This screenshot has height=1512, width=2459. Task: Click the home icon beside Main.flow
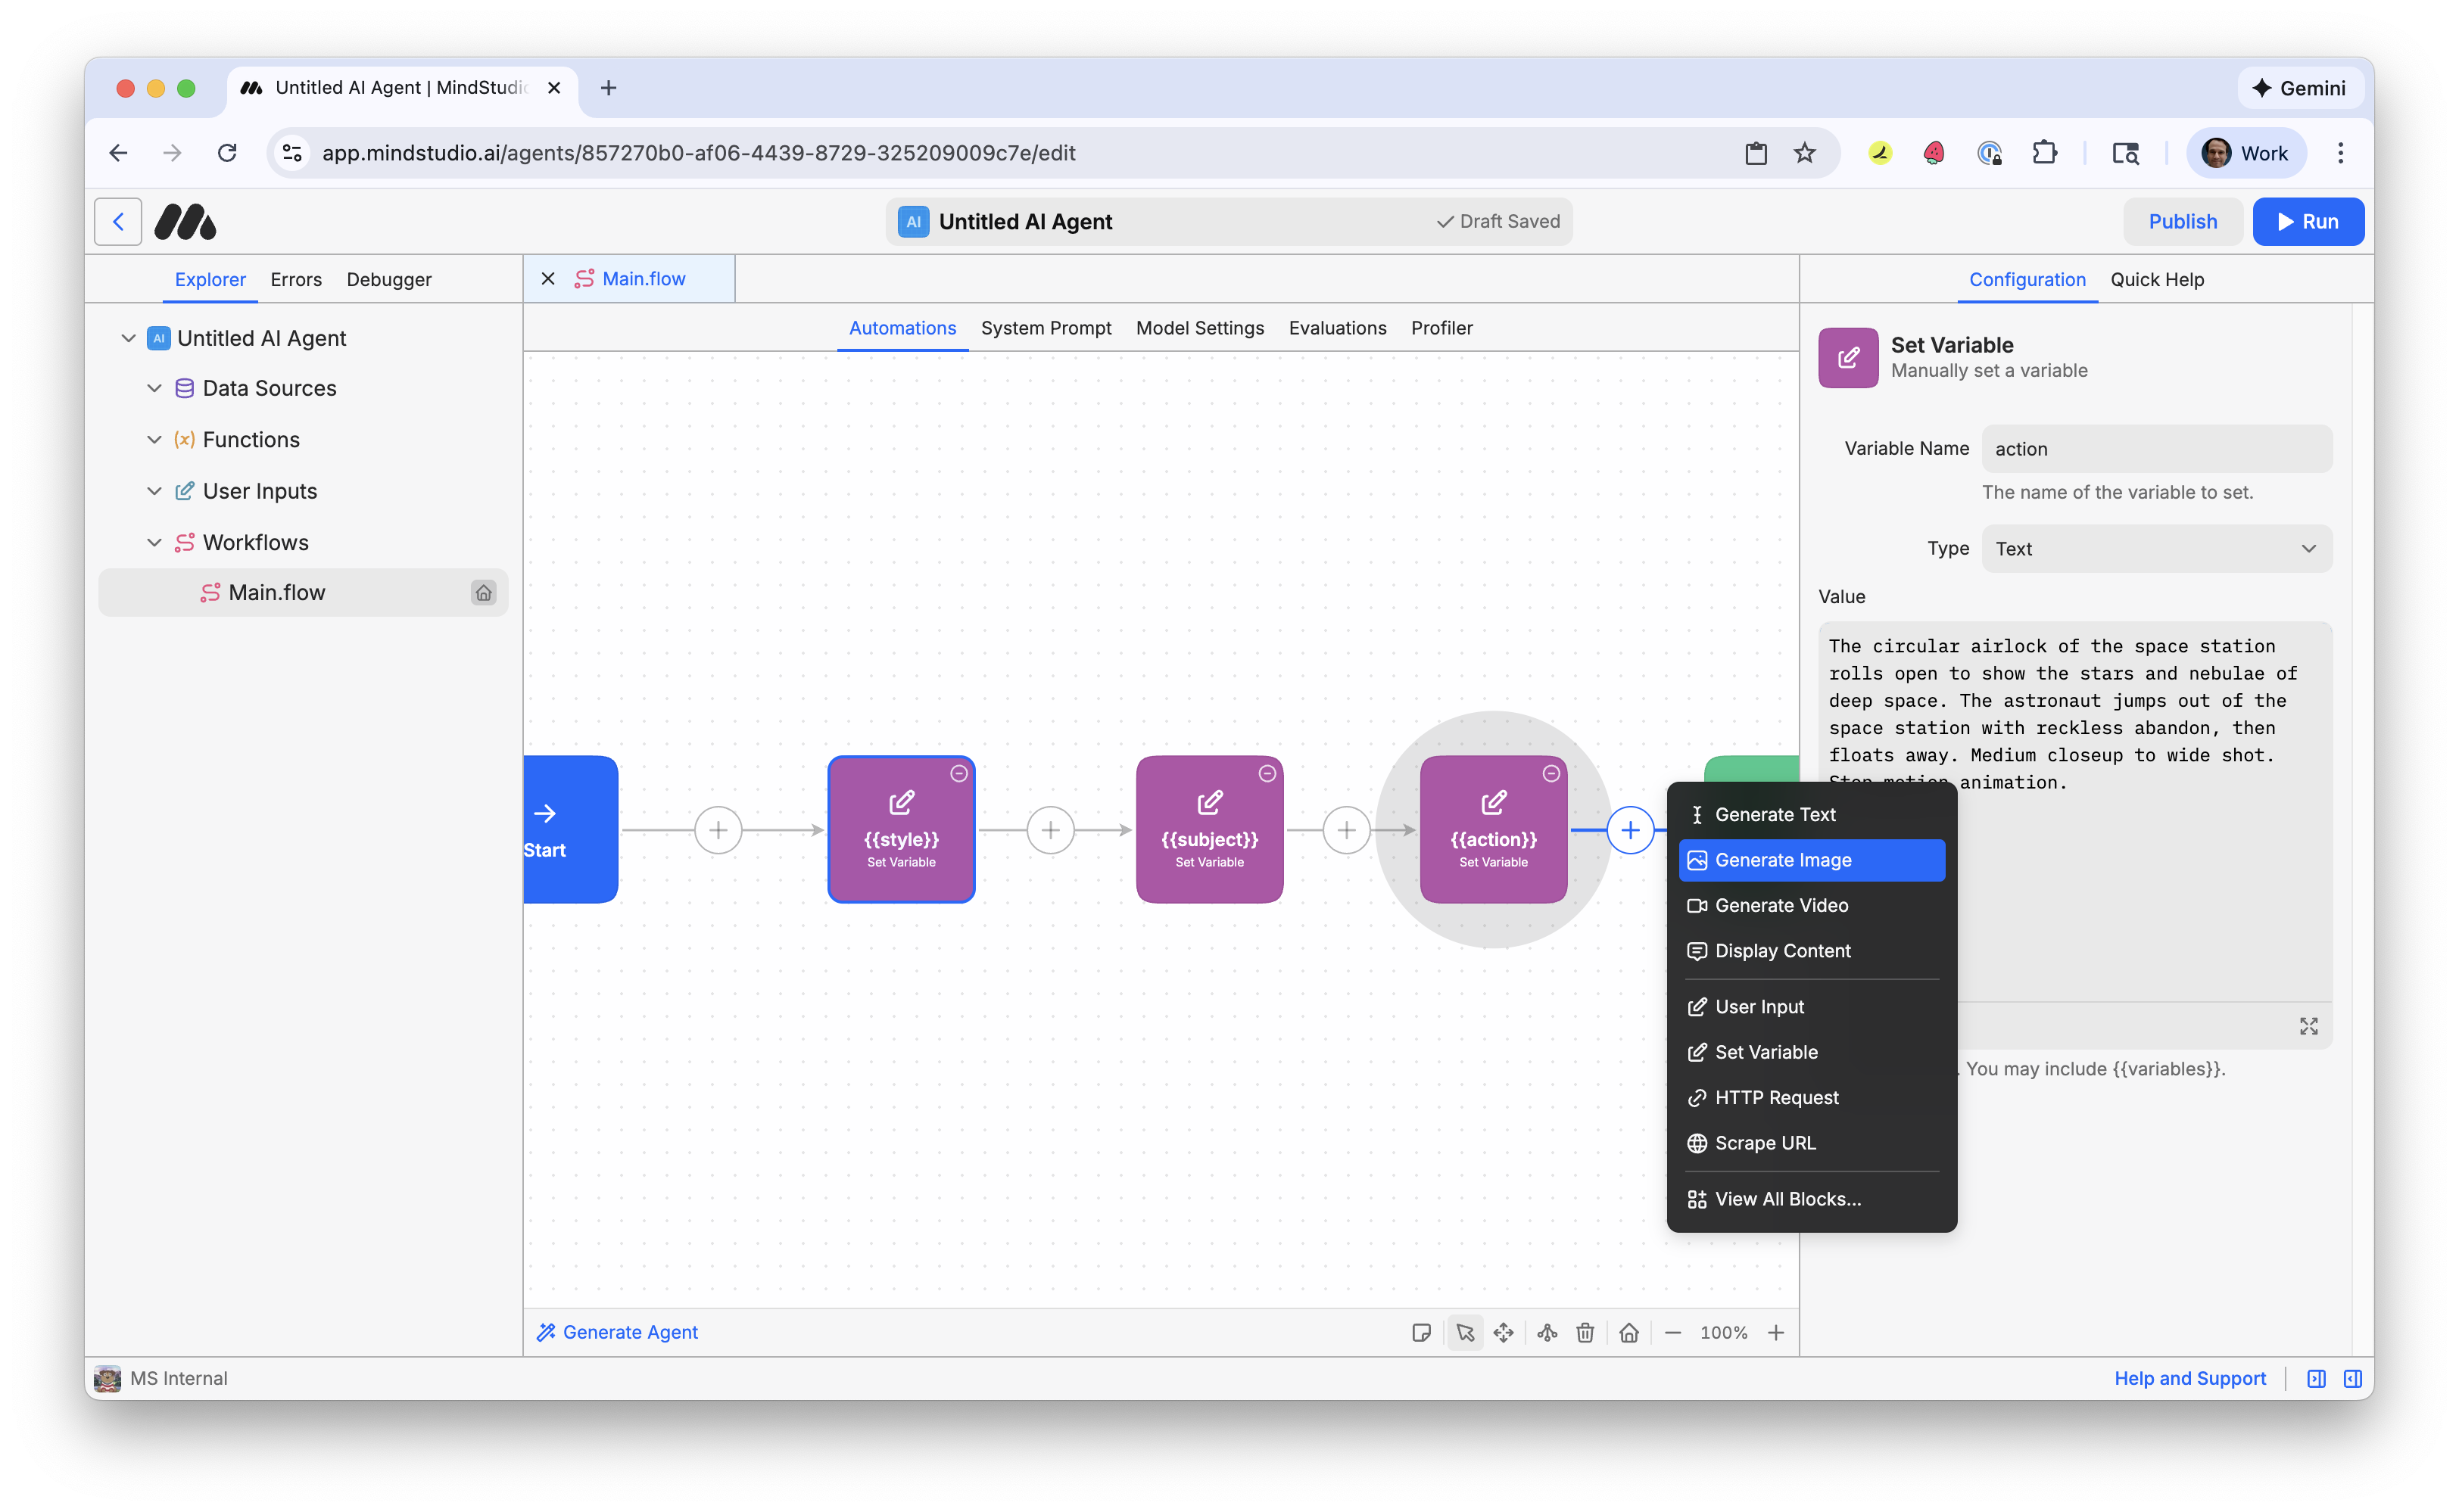(x=485, y=592)
